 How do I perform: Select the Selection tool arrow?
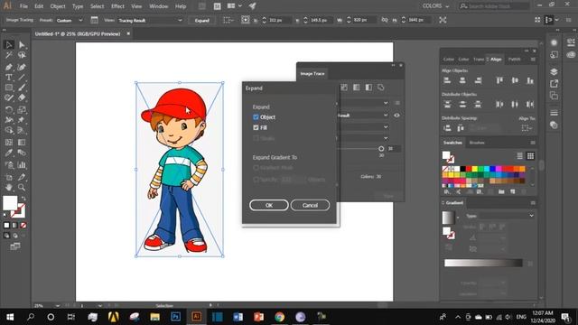coord(9,44)
